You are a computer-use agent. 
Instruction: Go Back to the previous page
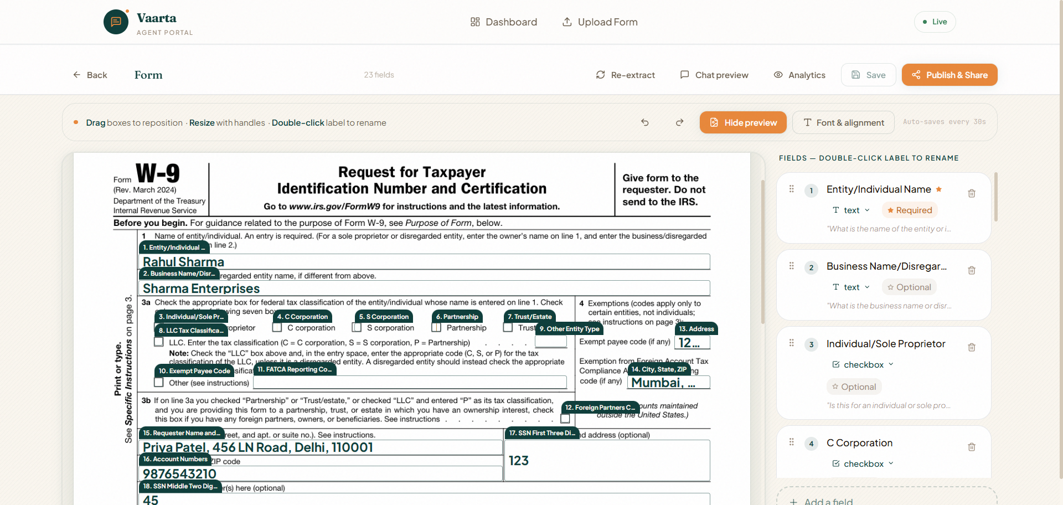[90, 75]
